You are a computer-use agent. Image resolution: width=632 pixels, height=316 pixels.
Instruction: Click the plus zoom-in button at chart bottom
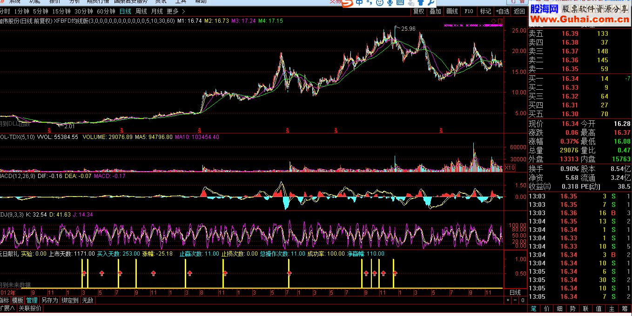pos(508,300)
